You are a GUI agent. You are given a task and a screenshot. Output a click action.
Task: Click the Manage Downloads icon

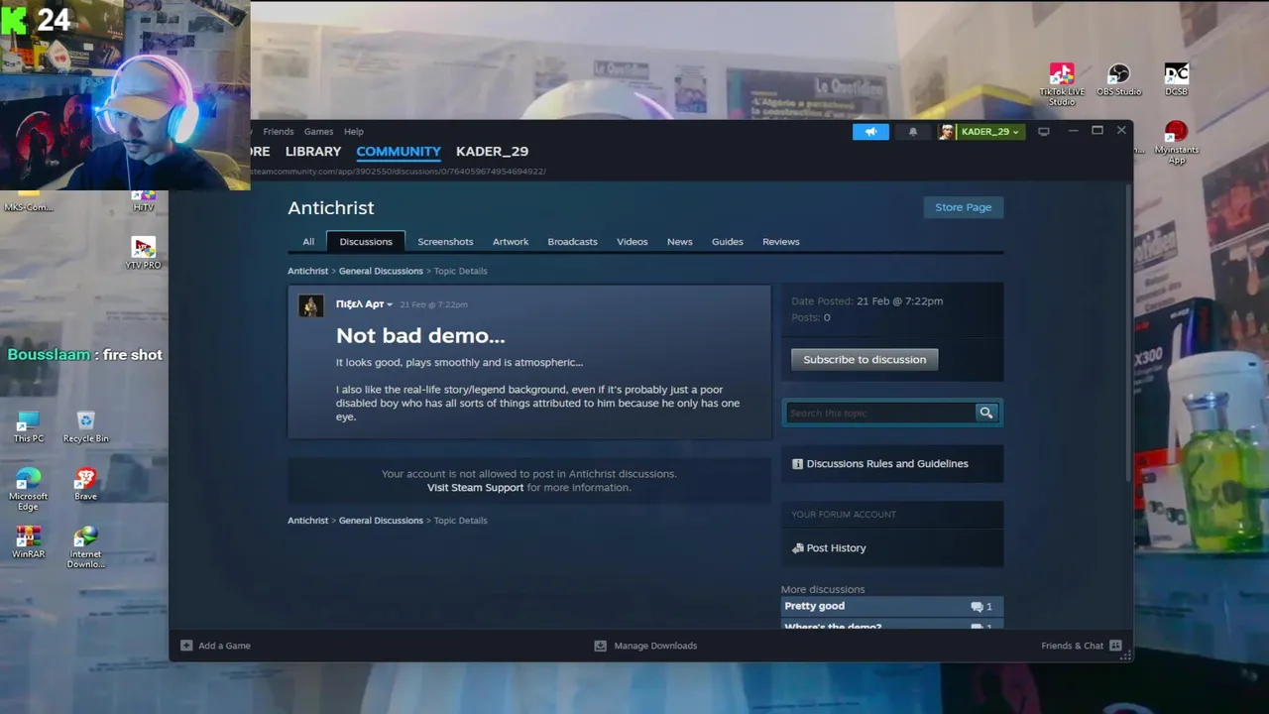coord(600,646)
